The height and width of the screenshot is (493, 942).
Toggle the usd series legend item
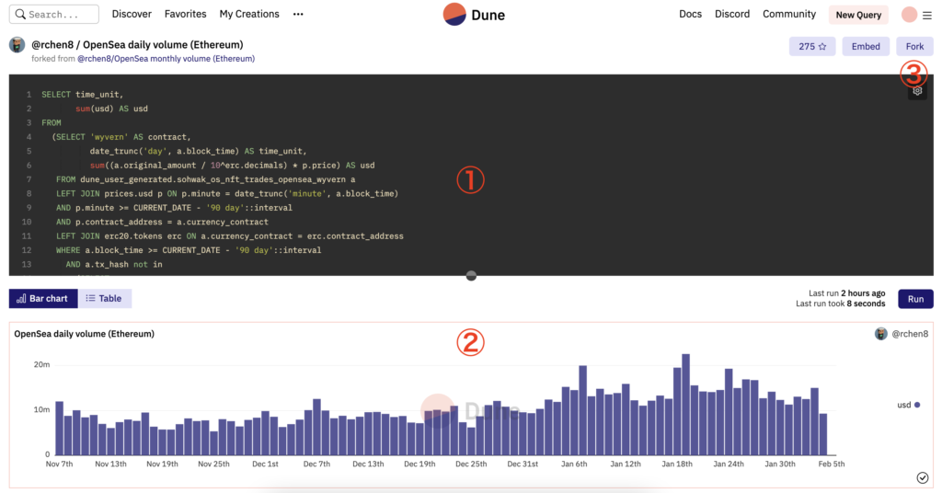(x=907, y=405)
